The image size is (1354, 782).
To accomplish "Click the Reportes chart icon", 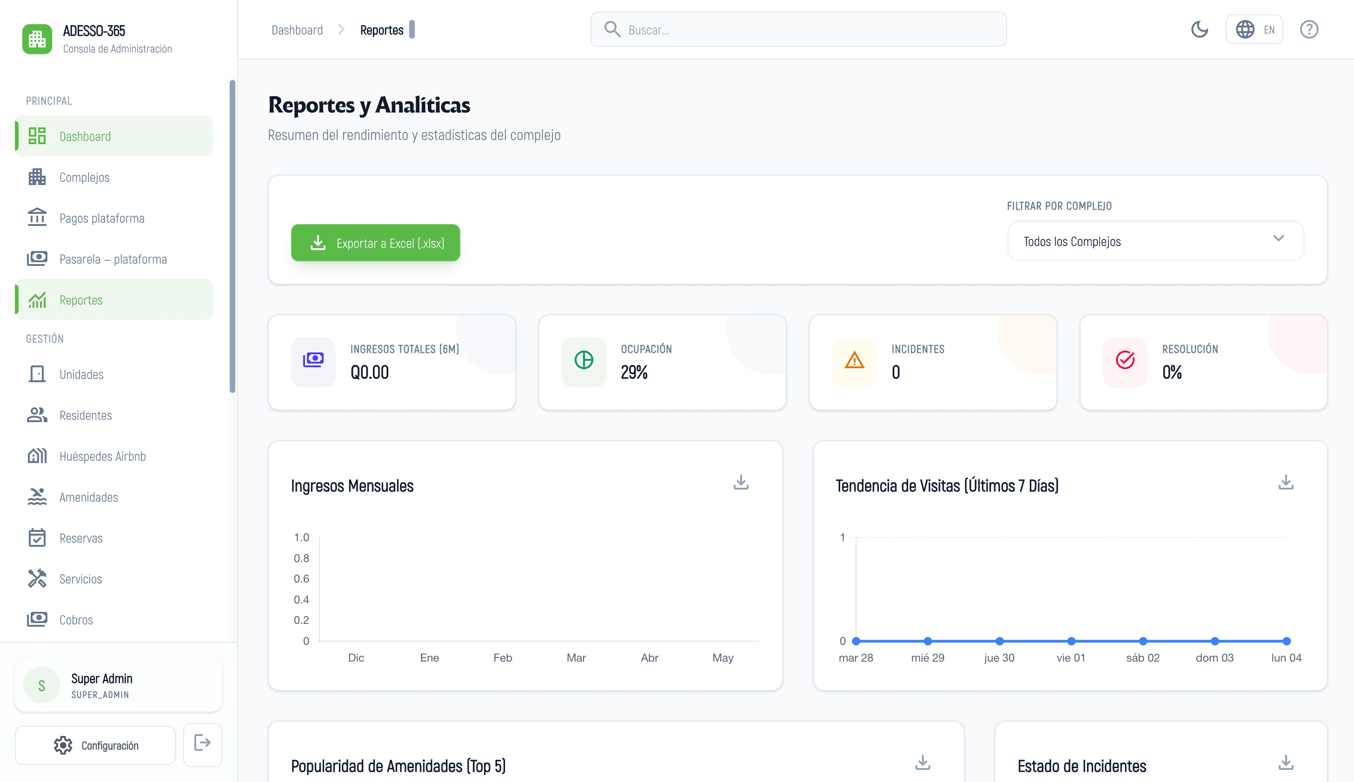I will click(x=37, y=300).
